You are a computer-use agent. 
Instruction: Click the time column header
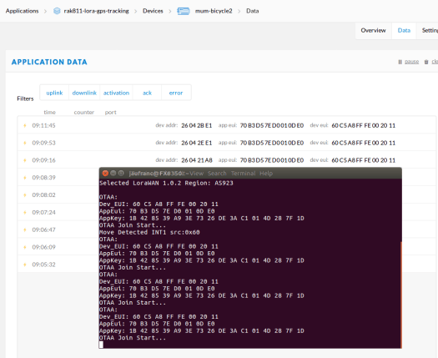click(x=50, y=112)
